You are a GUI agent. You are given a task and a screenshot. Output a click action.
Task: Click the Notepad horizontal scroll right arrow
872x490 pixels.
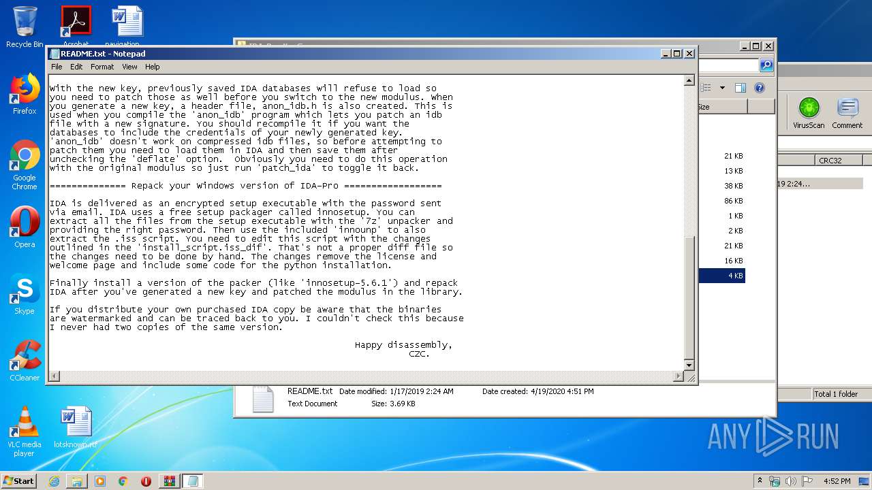pyautogui.click(x=678, y=376)
